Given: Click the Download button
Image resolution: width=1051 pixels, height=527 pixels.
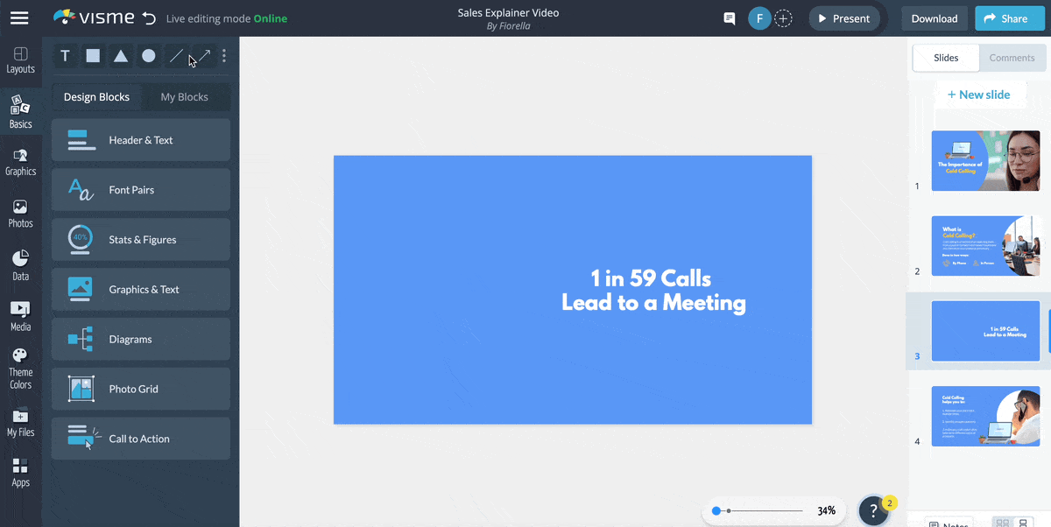Looking at the screenshot, I should (934, 18).
